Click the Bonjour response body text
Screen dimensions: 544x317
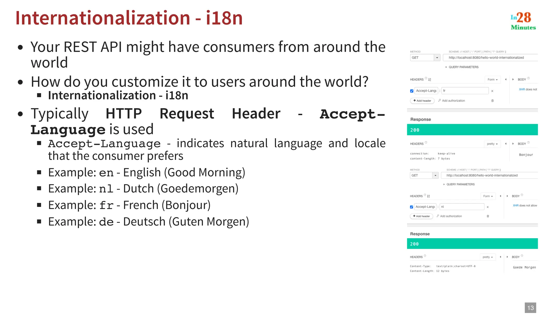click(526, 155)
